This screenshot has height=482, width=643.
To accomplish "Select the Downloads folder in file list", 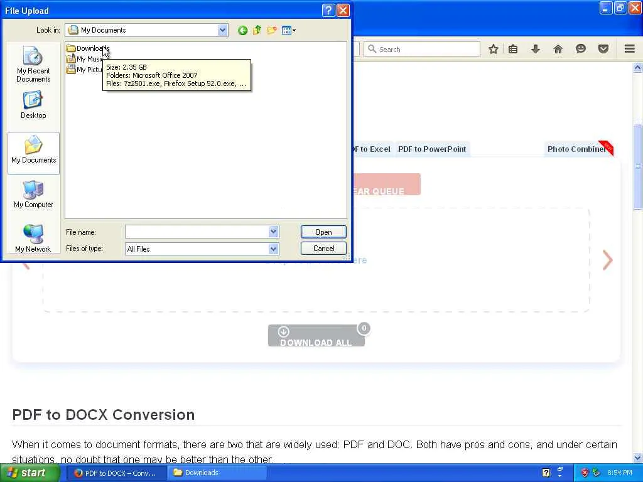I will pos(88,48).
